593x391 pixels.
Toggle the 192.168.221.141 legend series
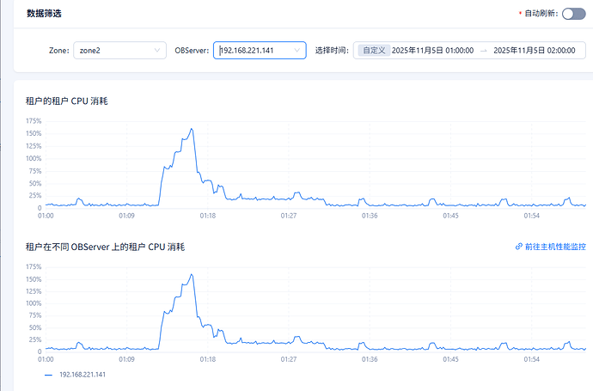point(81,375)
